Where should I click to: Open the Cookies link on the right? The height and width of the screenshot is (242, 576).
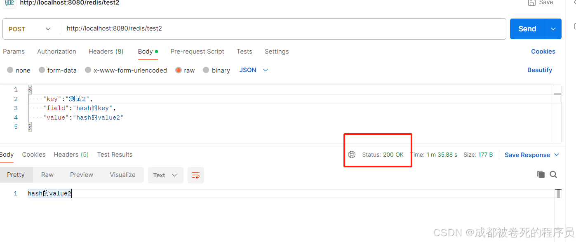[x=543, y=52]
